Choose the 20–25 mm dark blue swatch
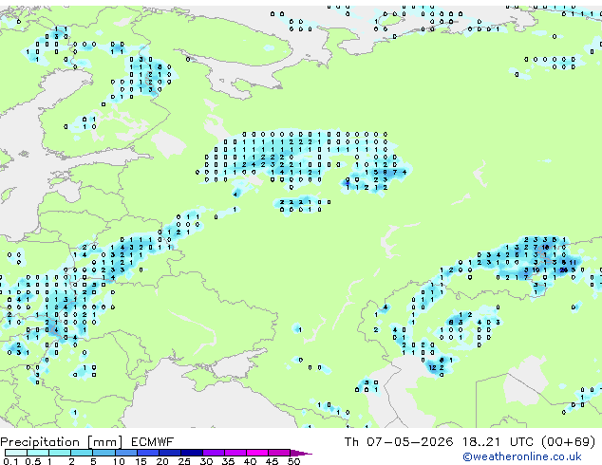Viewport: 602px width, 465px height. (170, 453)
